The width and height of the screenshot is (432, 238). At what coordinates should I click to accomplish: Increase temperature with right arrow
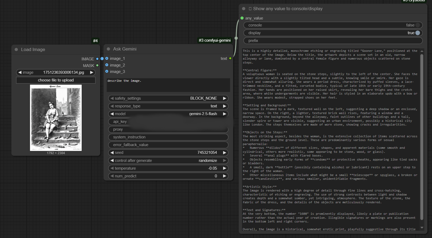(225, 168)
